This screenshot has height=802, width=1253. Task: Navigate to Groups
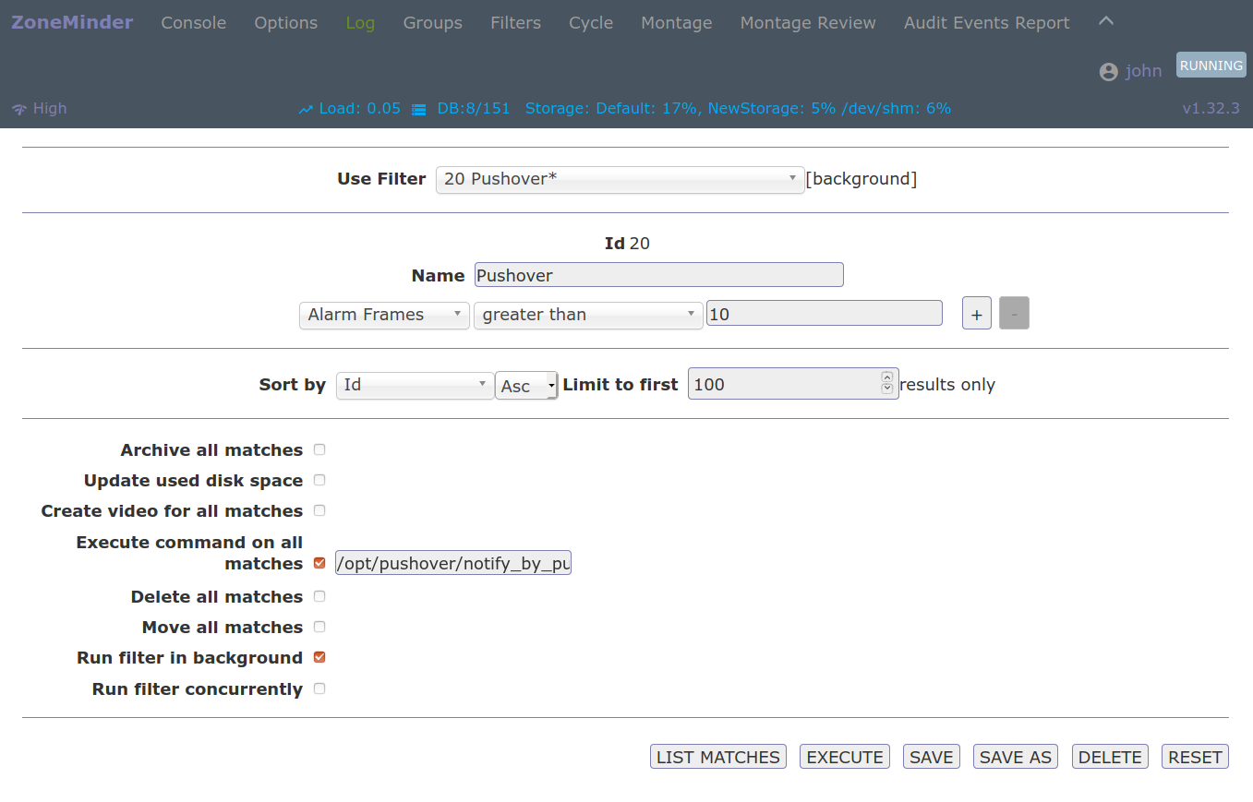coord(433,23)
